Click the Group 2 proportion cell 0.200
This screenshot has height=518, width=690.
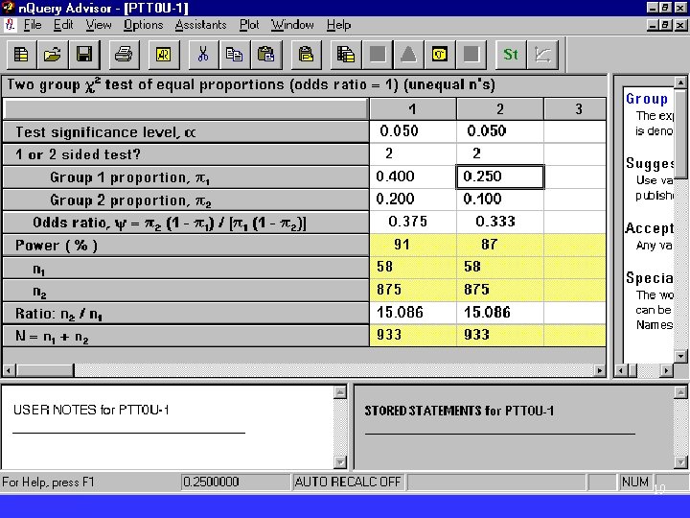(x=413, y=200)
